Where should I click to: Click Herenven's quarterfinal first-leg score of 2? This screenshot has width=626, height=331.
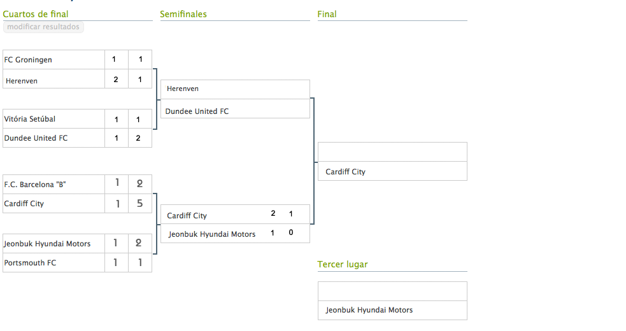coord(116,80)
